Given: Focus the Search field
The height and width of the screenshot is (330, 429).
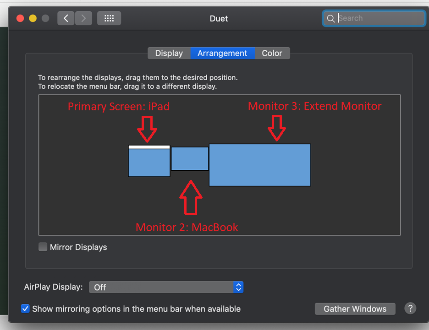Looking at the screenshot, I should (374, 18).
